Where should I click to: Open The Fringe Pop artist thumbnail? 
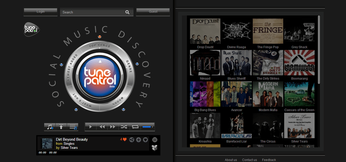268,31
